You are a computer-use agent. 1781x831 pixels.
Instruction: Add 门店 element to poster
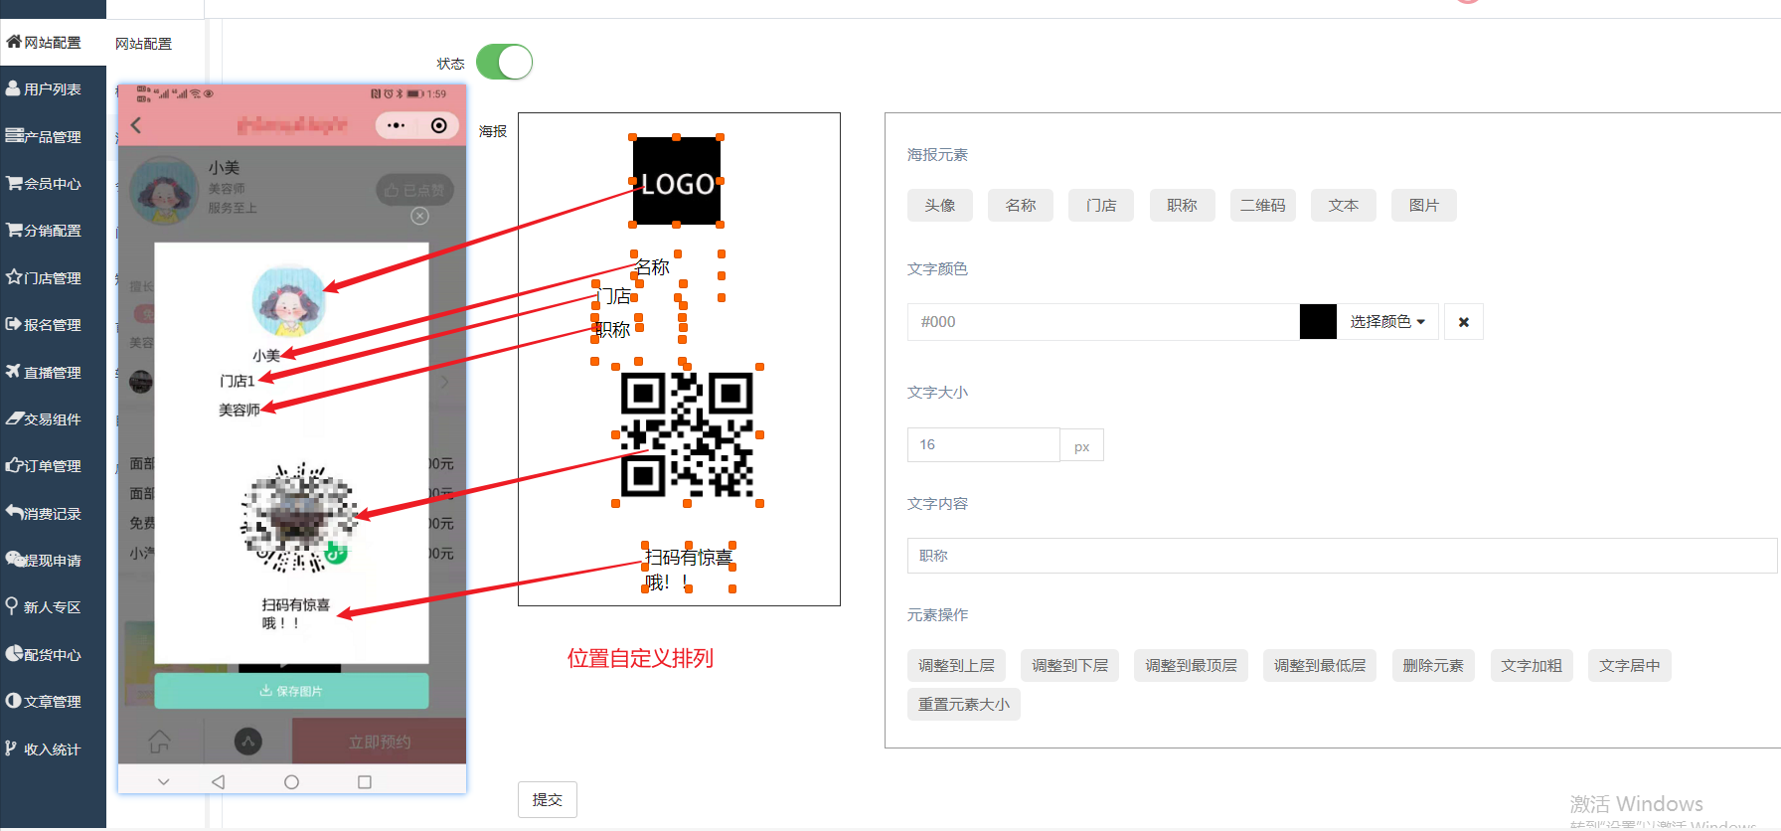point(1101,205)
